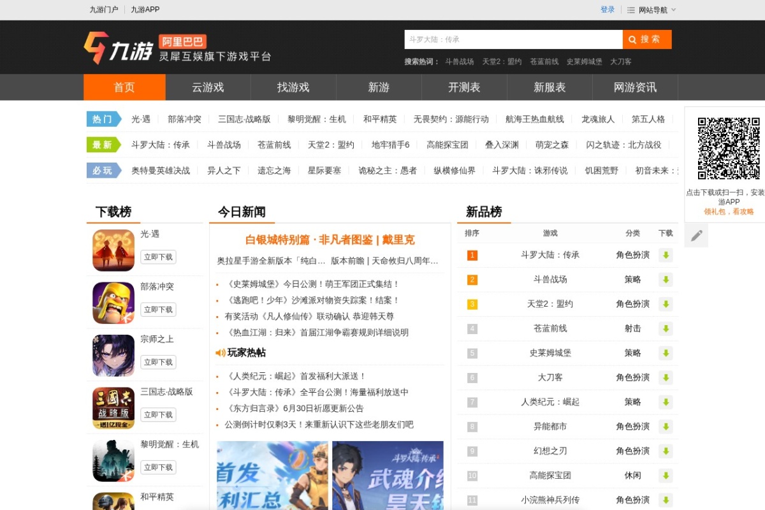
Task: Click 立即下载 under 光·遇
Action: click(x=158, y=257)
